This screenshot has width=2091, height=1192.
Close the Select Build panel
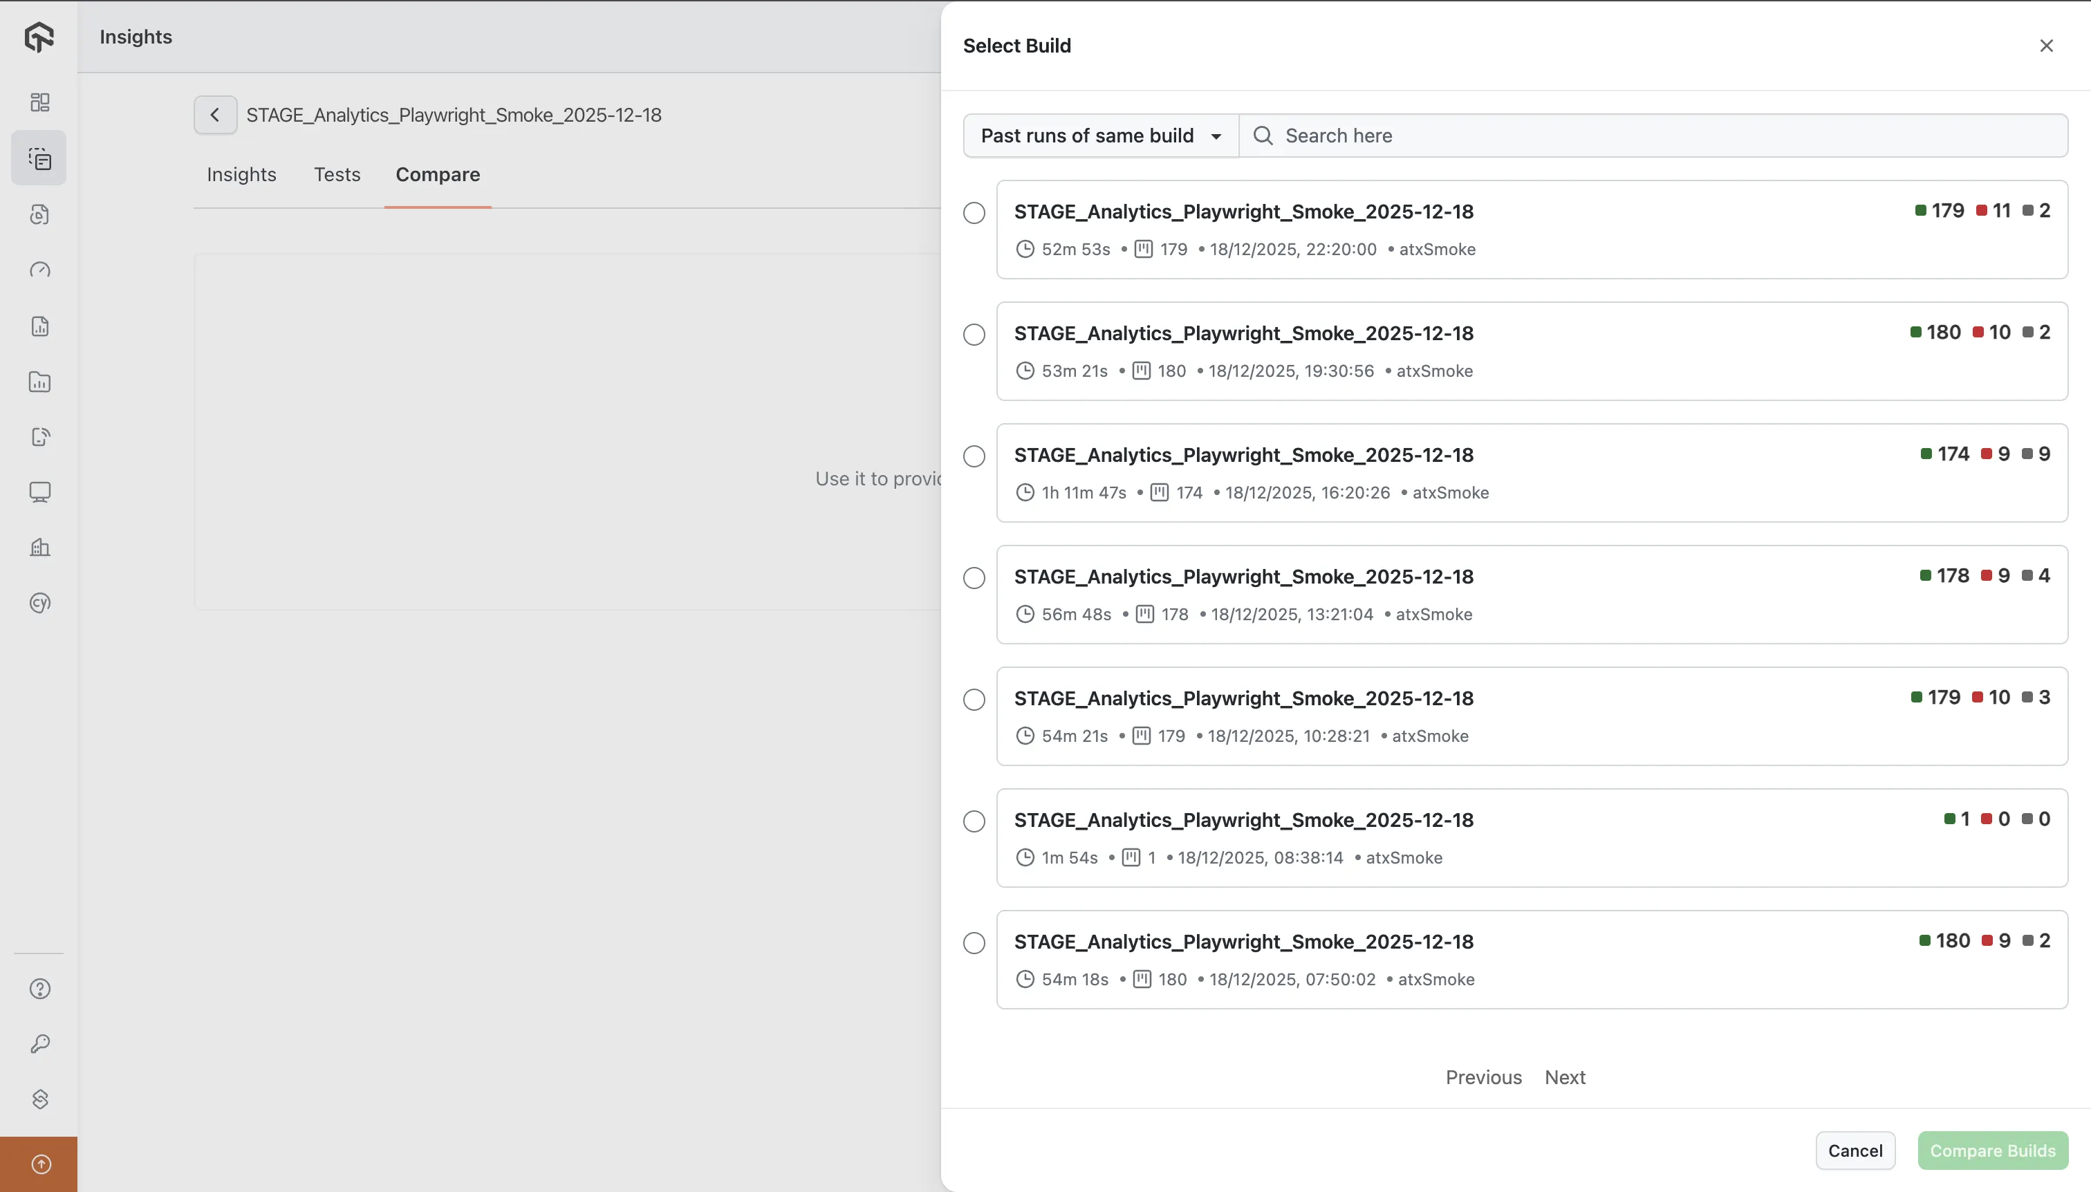coord(2045,46)
